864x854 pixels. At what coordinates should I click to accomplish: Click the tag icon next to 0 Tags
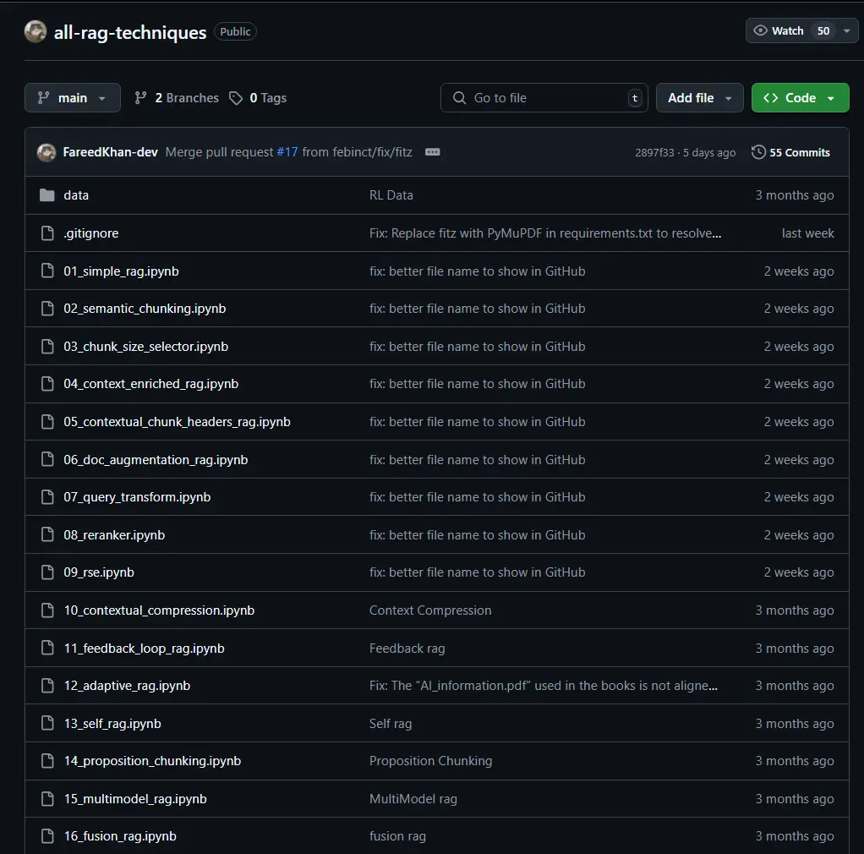(236, 98)
